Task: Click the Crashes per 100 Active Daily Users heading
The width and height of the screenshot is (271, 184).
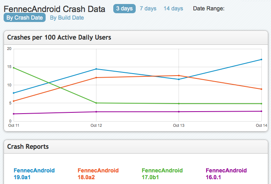Action: [59, 38]
